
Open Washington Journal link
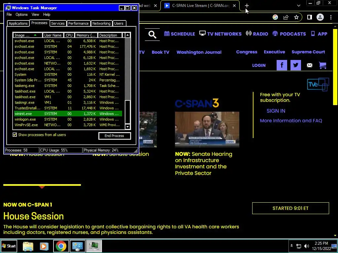(199, 52)
